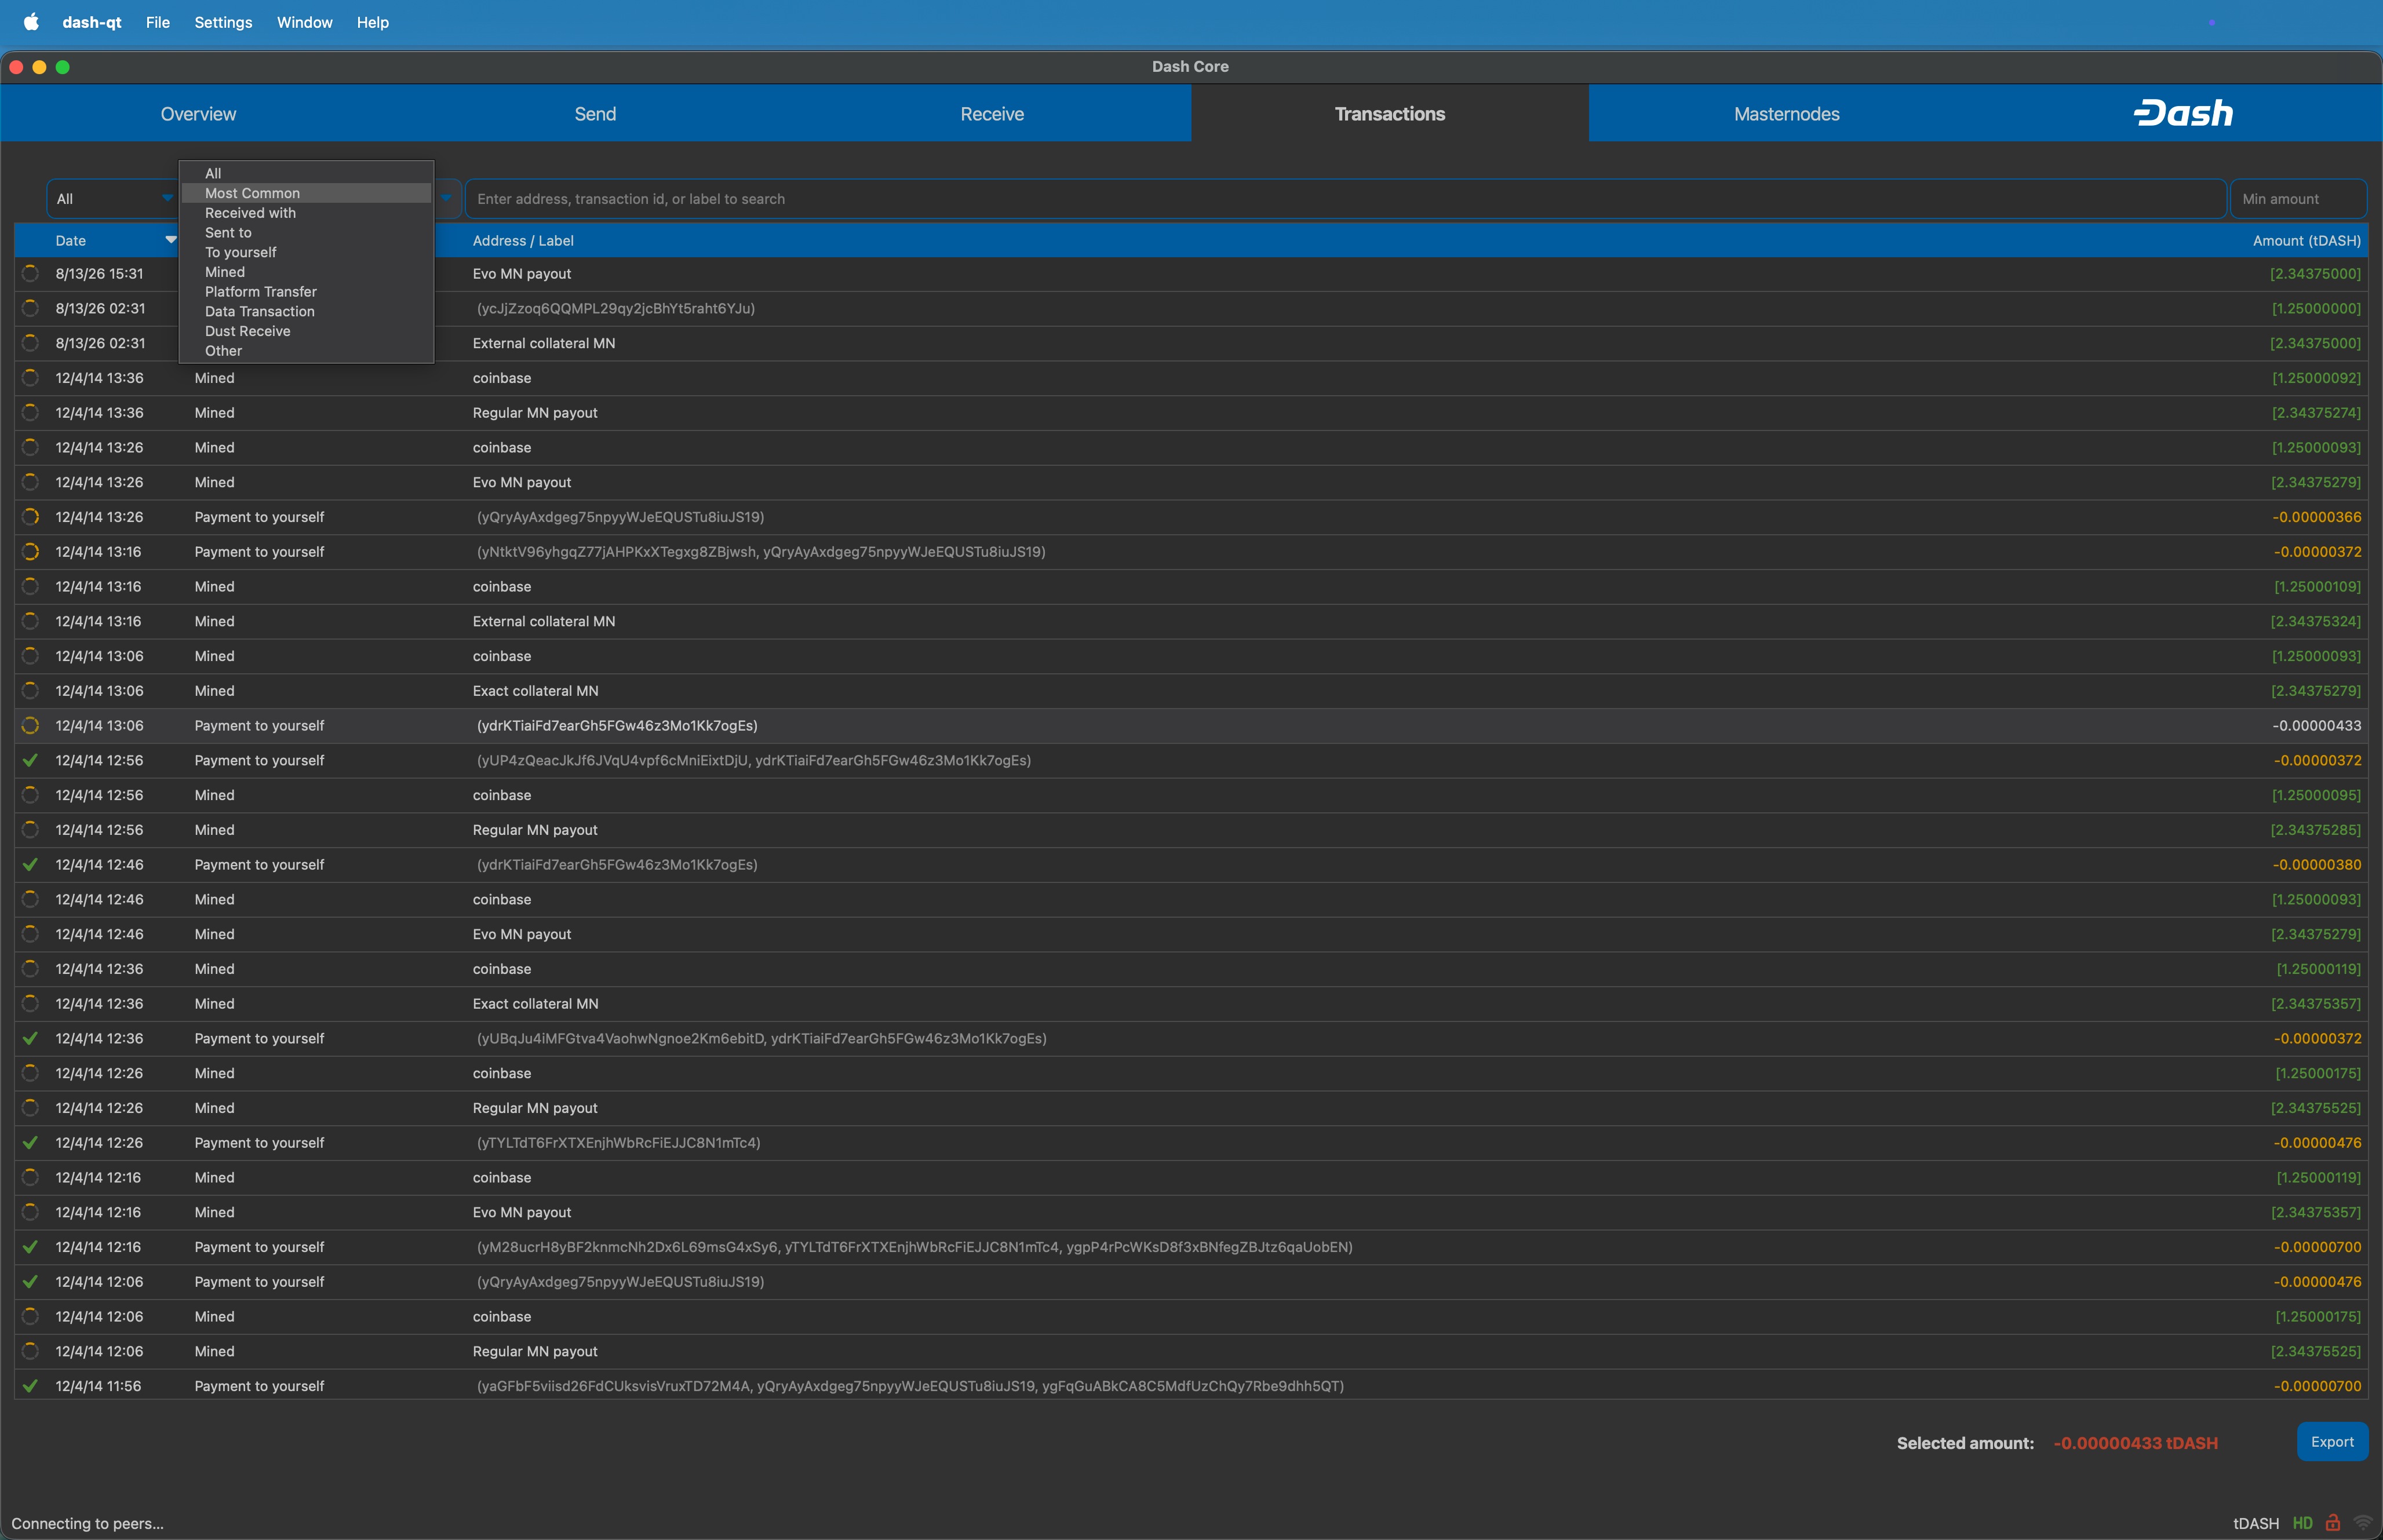Select the amount cell [2.34375324]
This screenshot has height=1540, width=2383.
[x=2315, y=621]
